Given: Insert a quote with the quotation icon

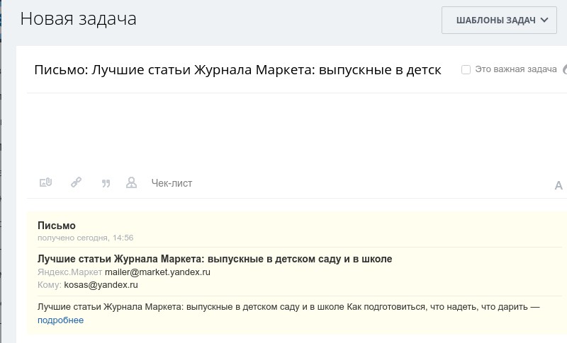Looking at the screenshot, I should 106,184.
